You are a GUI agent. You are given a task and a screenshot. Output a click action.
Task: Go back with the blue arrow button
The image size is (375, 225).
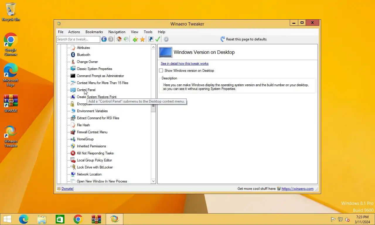[x=104, y=39]
